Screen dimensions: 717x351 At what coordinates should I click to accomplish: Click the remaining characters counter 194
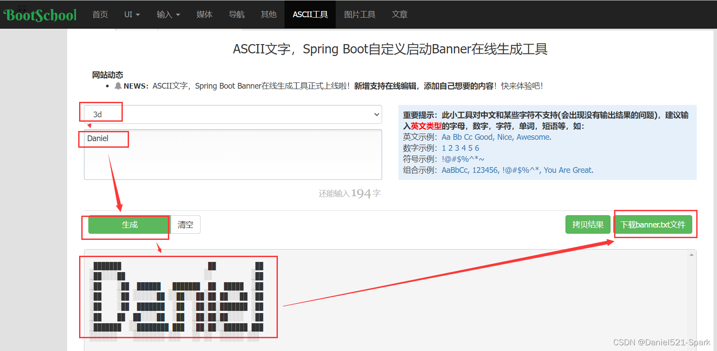361,193
